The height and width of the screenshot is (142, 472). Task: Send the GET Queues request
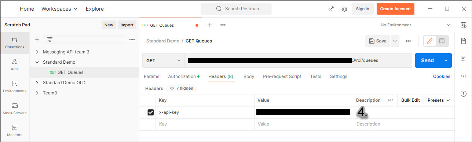(427, 60)
